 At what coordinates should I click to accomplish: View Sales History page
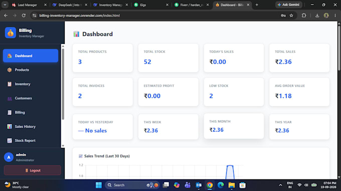coord(31,126)
